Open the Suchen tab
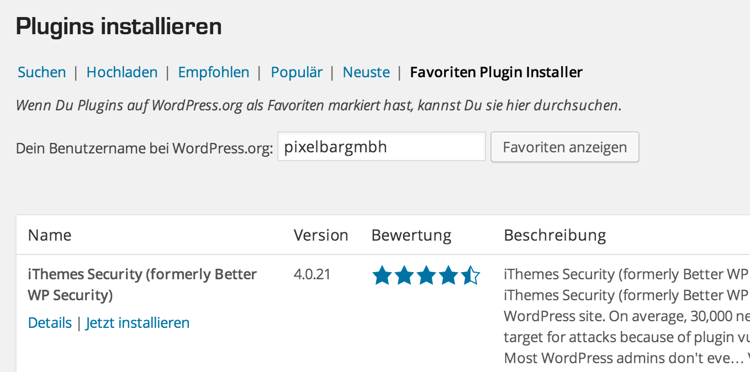 pos(42,72)
